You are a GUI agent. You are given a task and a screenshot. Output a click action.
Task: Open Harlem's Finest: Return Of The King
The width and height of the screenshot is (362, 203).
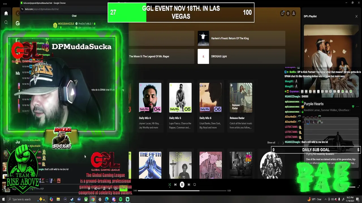[241, 38]
